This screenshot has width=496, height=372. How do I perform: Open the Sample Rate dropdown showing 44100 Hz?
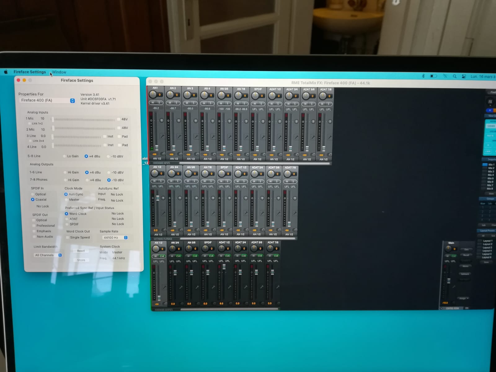pos(114,237)
